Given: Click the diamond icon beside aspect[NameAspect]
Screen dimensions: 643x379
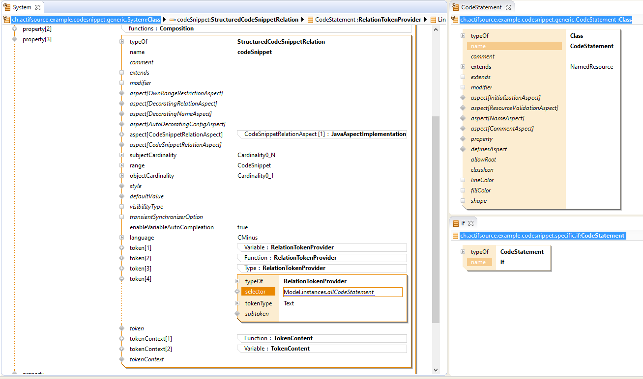Looking at the screenshot, I should [463, 118].
